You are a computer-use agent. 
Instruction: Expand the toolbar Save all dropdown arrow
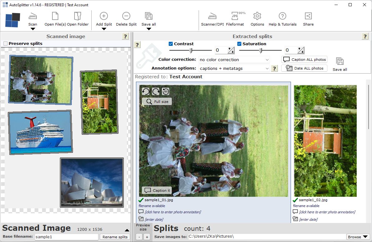(149, 29)
